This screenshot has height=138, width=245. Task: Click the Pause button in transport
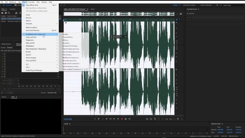click(x=103, y=119)
